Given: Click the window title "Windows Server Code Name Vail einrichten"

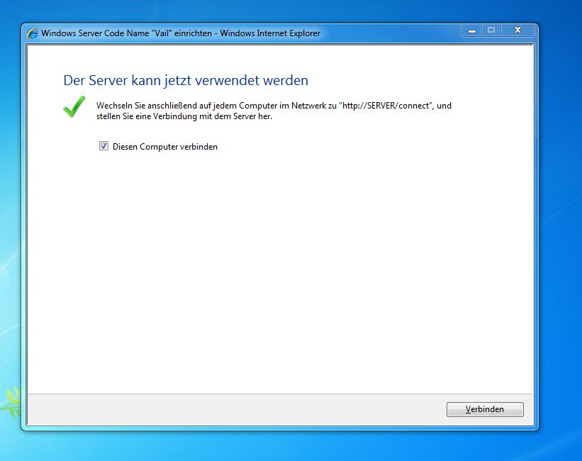Looking at the screenshot, I should 180,33.
